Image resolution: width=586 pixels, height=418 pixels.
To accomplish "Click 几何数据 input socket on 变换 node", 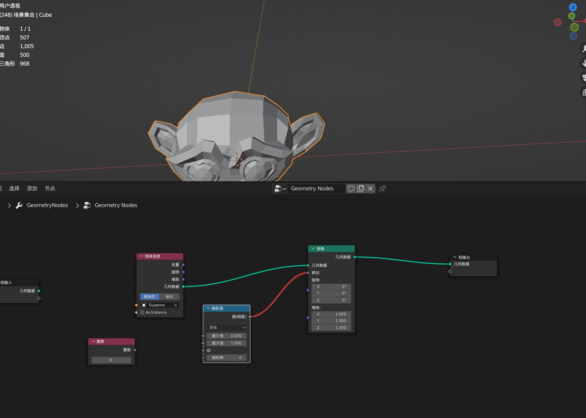I will click(308, 266).
